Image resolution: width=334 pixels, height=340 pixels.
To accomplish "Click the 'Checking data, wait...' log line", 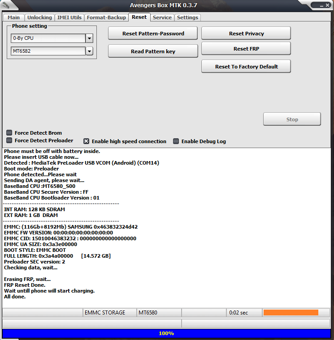I will [30, 268].
